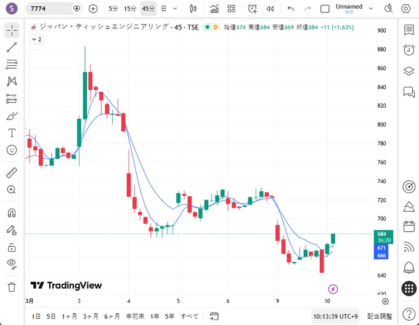This screenshot has height=325, width=419.
Task: Open the go to date calendar icon
Action: click(214, 316)
